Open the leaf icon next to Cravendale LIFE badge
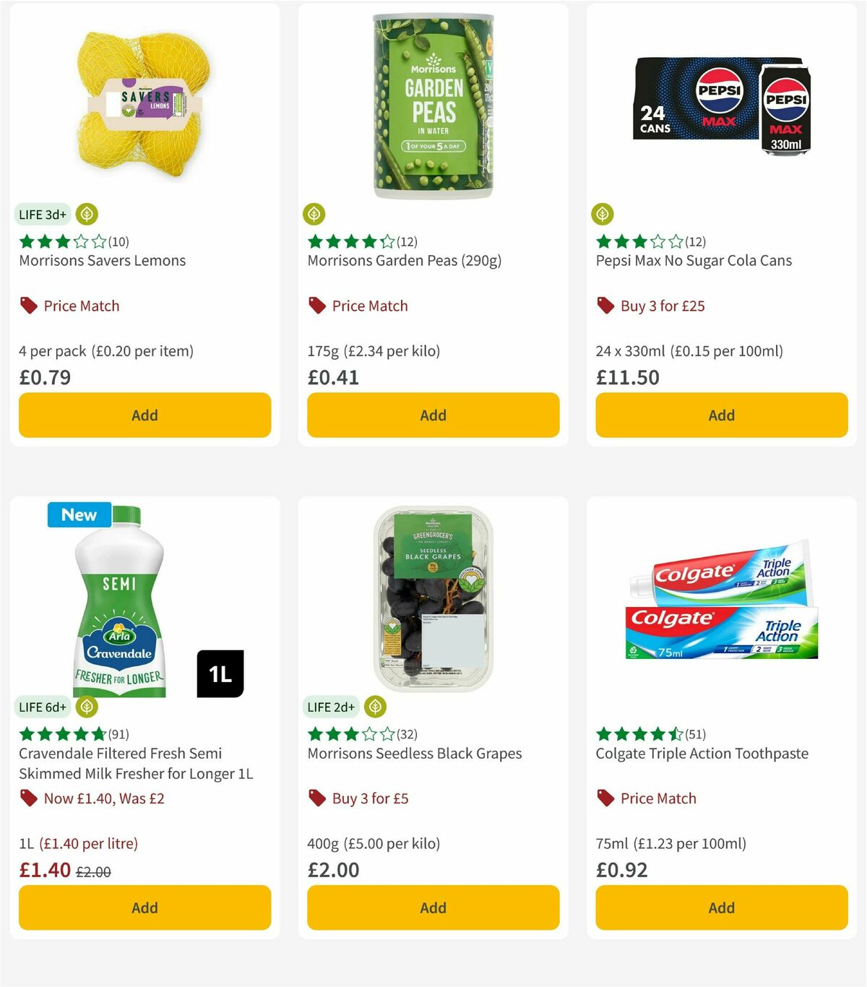This screenshot has width=867, height=987. (x=87, y=707)
